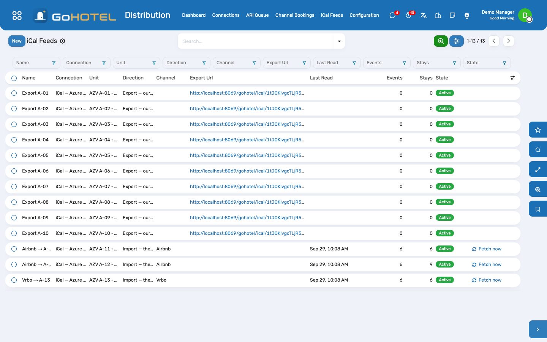Go to the Dashboard menu

[194, 15]
